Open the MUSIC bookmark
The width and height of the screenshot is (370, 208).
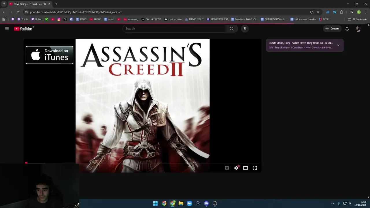(x=95, y=19)
